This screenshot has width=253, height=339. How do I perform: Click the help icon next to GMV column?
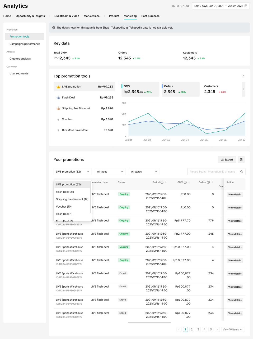[185, 182]
